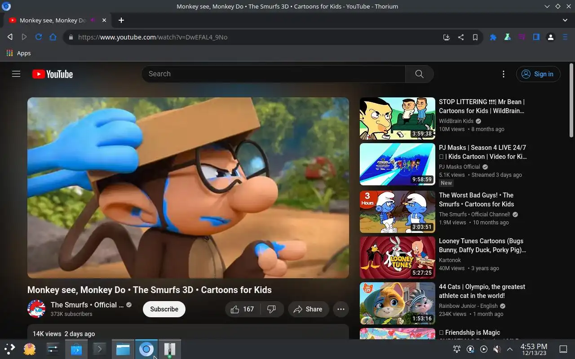Install the page as app icon
Screen dimensions: 575x359
pyautogui.click(x=446, y=37)
